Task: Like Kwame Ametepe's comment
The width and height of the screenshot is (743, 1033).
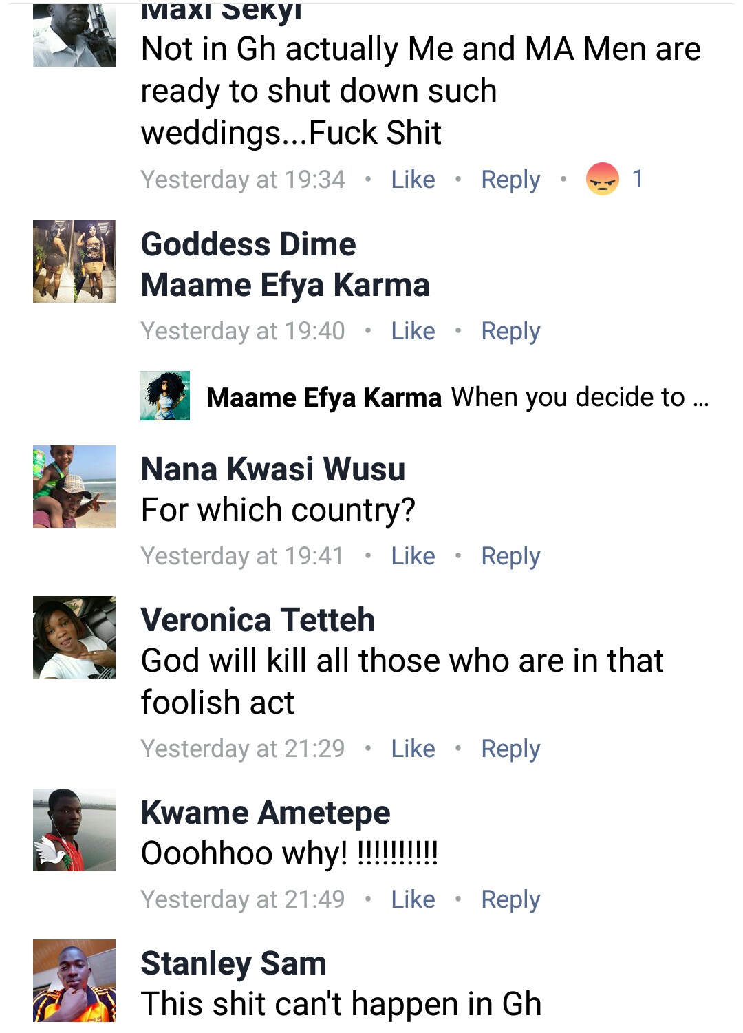Action: tap(413, 899)
